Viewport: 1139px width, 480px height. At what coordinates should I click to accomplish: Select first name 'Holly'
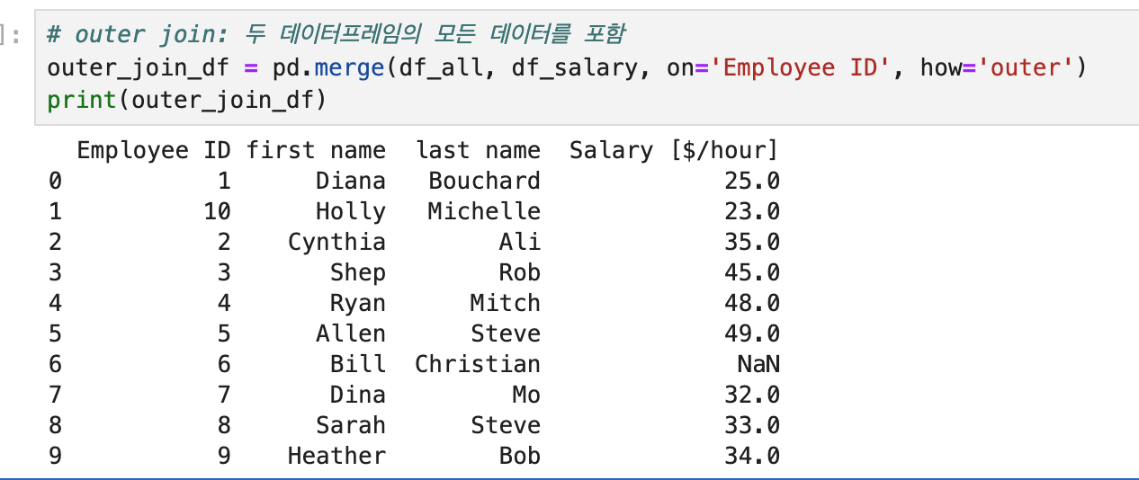[351, 212]
